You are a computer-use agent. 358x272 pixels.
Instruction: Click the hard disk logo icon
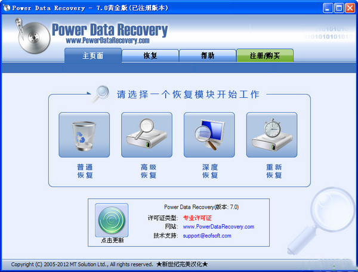click(32, 36)
